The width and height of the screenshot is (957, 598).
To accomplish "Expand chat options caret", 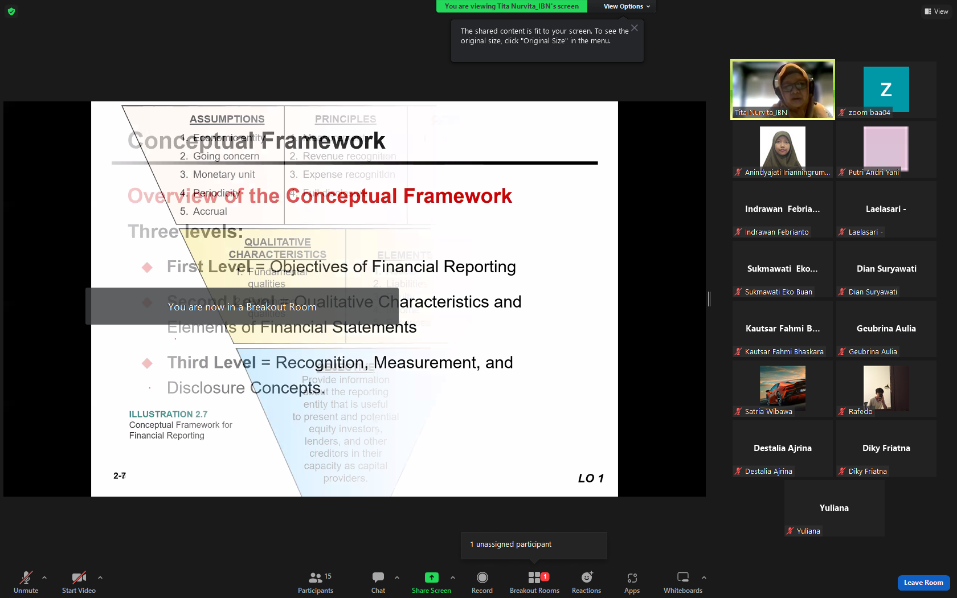I will click(397, 577).
